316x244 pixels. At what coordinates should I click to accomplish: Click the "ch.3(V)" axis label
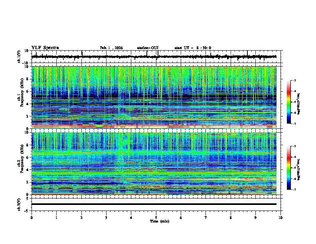[x=19, y=205]
